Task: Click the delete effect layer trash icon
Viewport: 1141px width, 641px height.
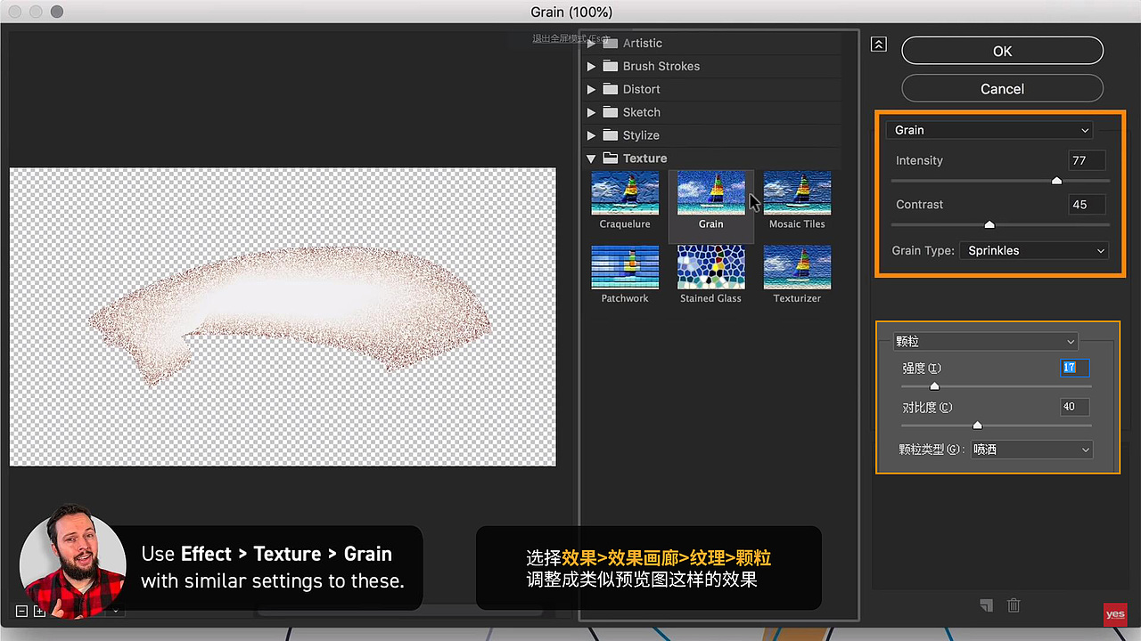Action: (x=1014, y=605)
